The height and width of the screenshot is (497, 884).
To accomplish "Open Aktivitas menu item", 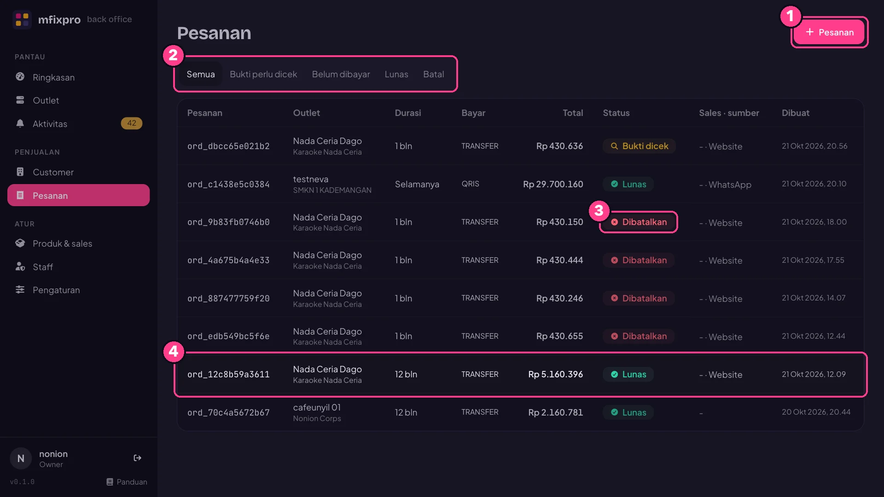I will (x=78, y=123).
